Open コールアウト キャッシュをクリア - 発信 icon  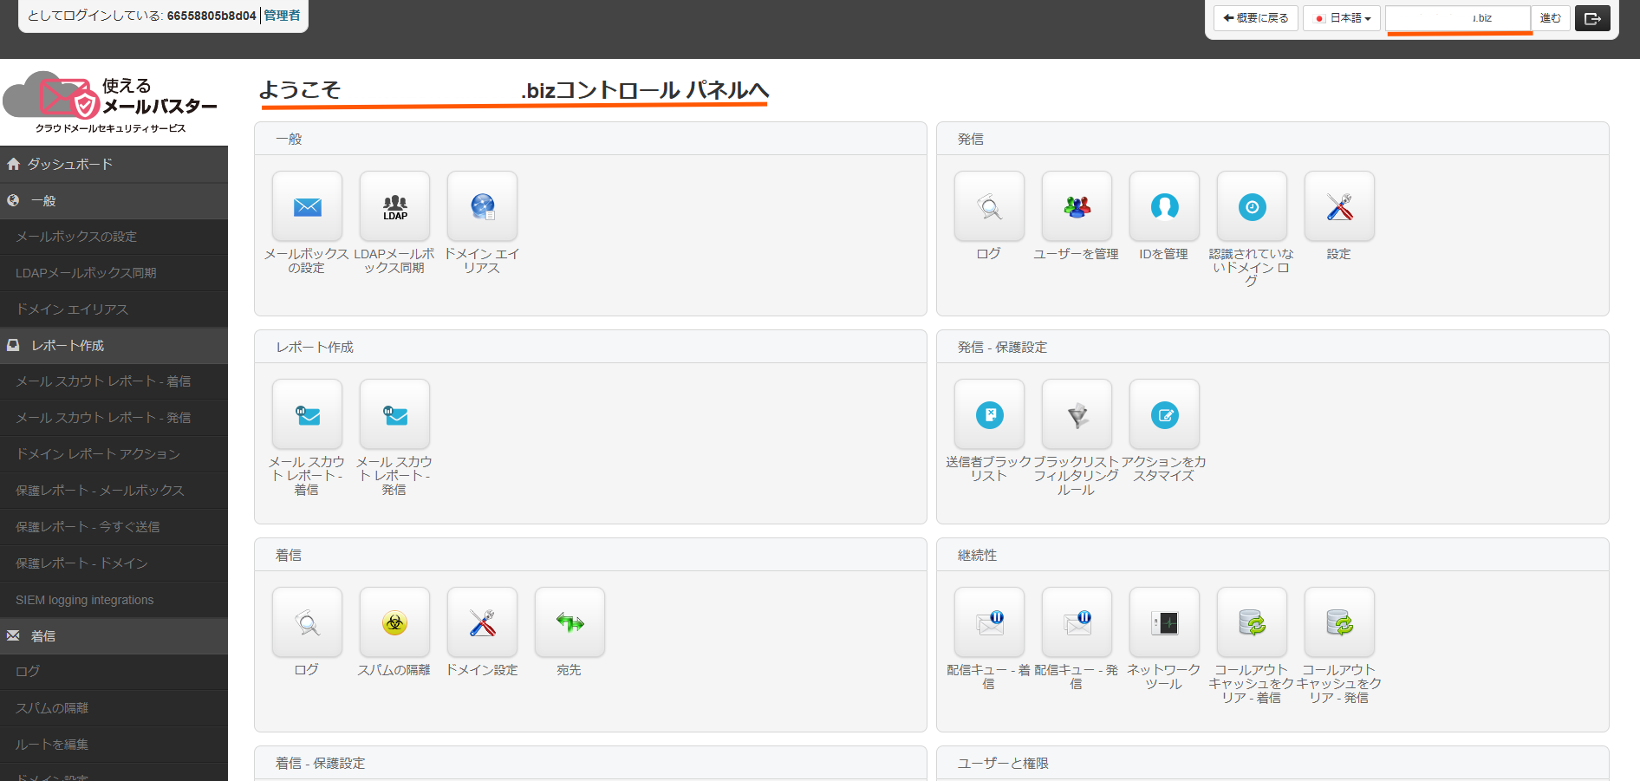click(1339, 622)
